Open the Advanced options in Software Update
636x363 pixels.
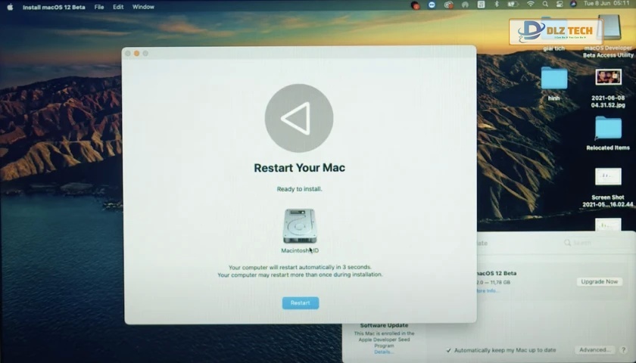(x=594, y=350)
